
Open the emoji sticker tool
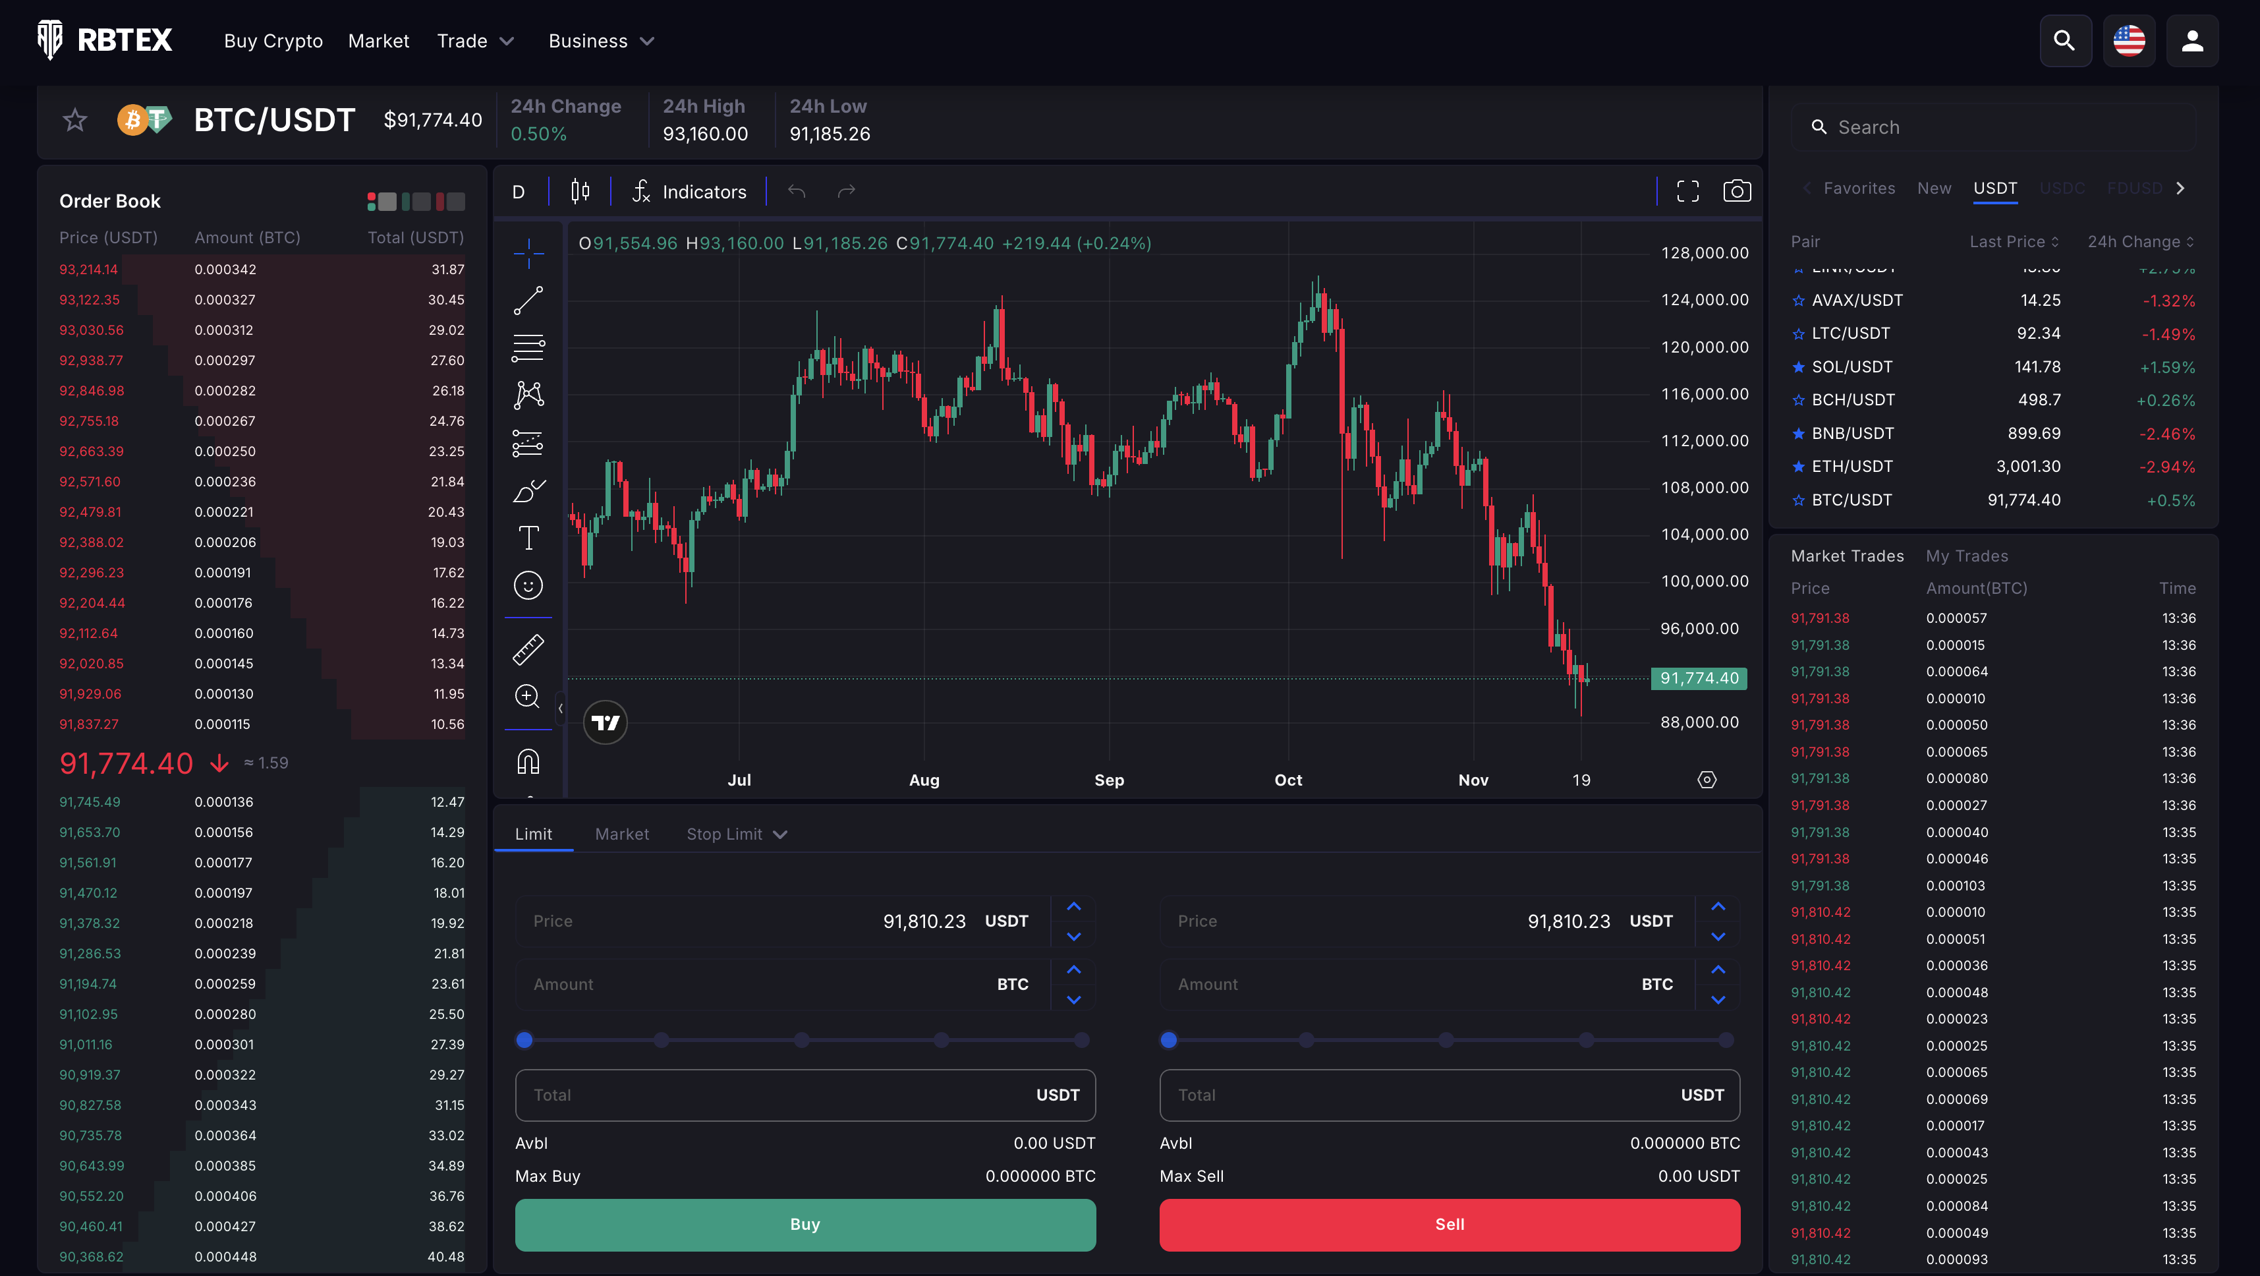point(528,585)
